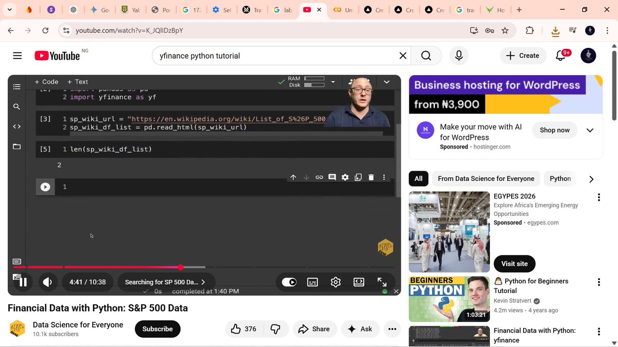The width and height of the screenshot is (618, 347).
Task: Reload the page
Action: tap(45, 31)
